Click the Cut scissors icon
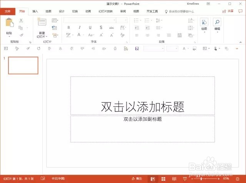 click(x=21, y=20)
